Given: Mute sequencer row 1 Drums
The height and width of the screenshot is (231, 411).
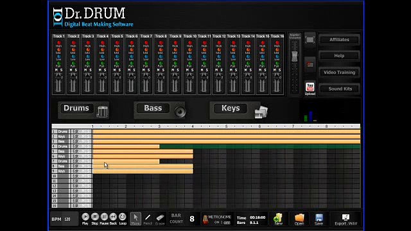Looking at the screenshot, I should 83,132.
